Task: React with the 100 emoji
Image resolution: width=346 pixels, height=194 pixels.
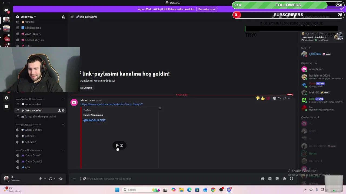Action: tap(268, 98)
